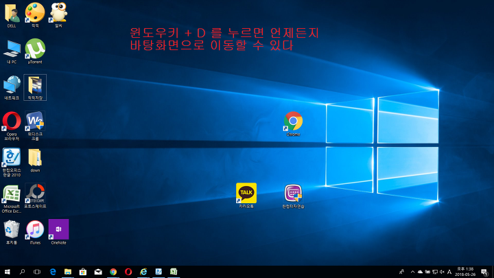The image size is (494, 278).
Task: Launch the Chrome desktop shortcut
Action: pyautogui.click(x=293, y=124)
